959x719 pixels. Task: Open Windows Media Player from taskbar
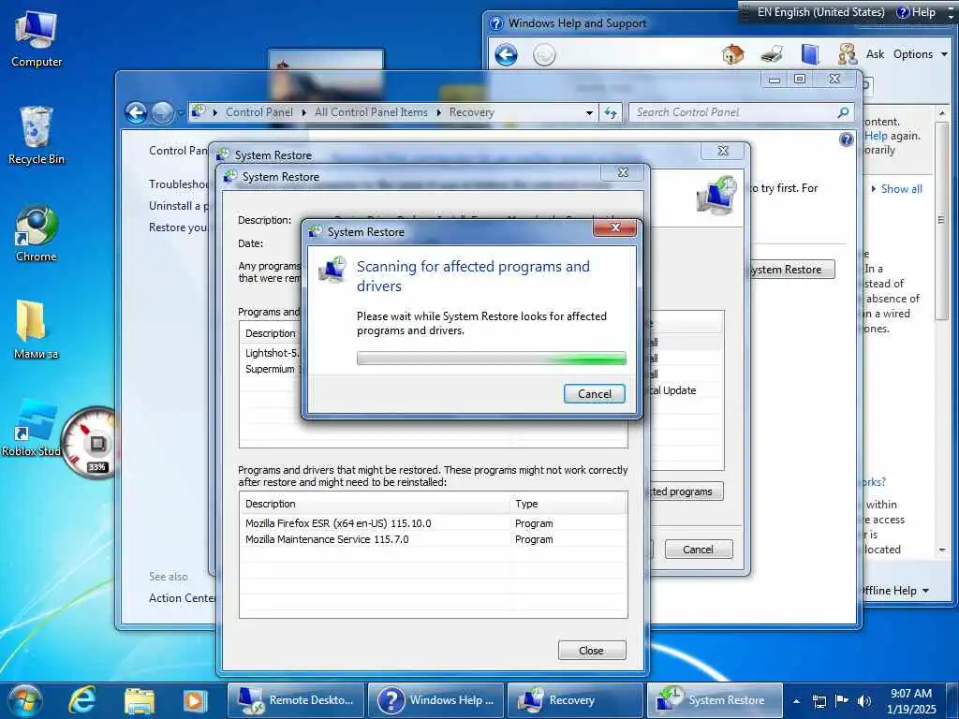[195, 700]
